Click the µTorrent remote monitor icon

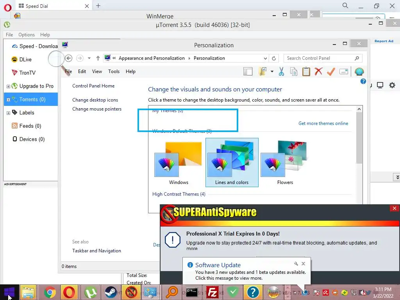[380, 85]
